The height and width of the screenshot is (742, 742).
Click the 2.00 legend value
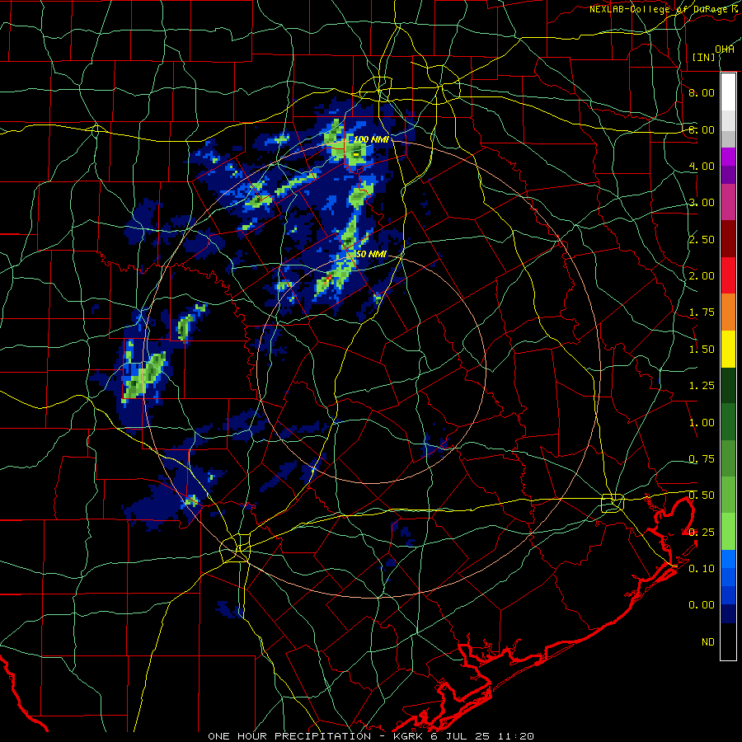click(702, 276)
